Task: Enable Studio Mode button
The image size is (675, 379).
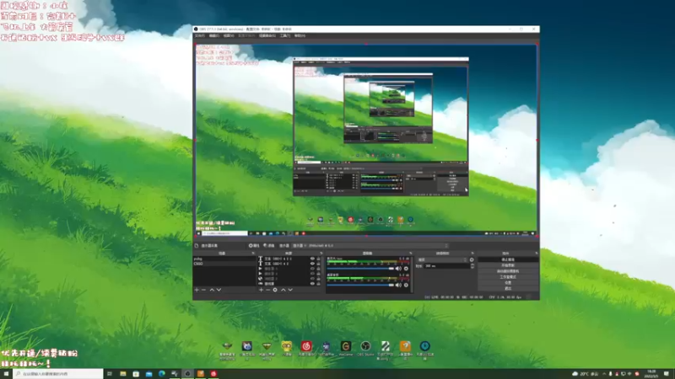Action: (508, 277)
